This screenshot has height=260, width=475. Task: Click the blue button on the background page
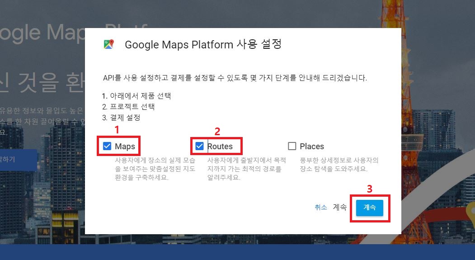(19, 160)
